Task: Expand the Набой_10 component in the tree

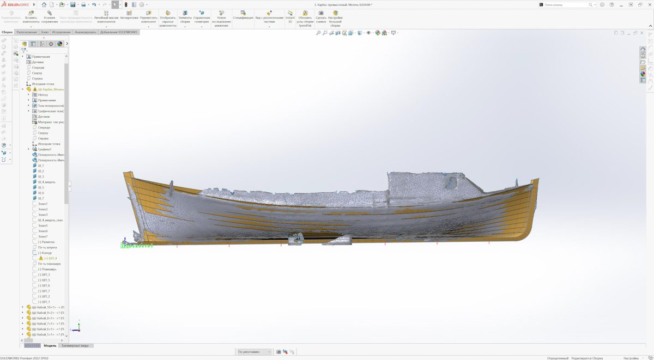Action: (x=22, y=307)
